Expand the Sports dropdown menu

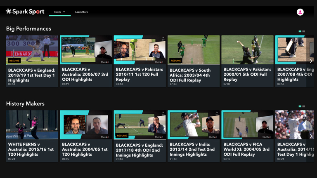click(x=59, y=12)
